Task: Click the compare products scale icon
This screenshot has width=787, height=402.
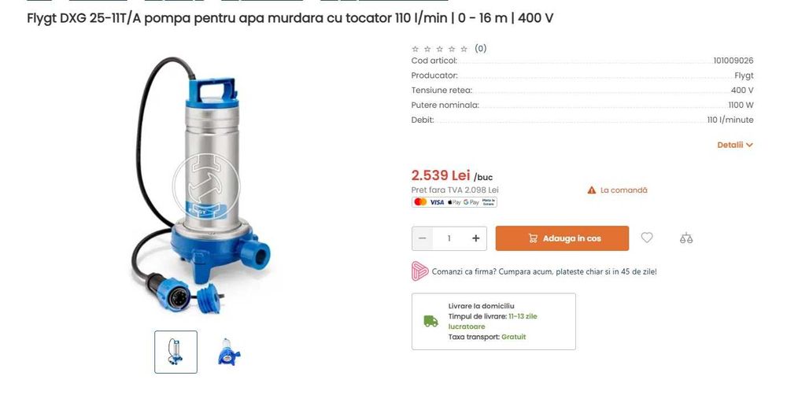Action: (x=686, y=238)
